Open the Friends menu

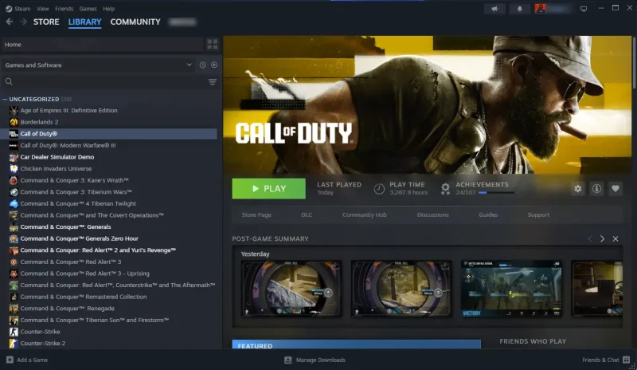tap(64, 9)
